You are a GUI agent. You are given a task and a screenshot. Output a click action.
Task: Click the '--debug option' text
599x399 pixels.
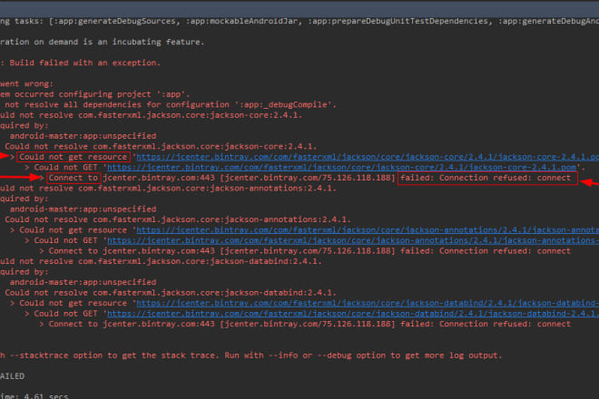click(x=351, y=355)
